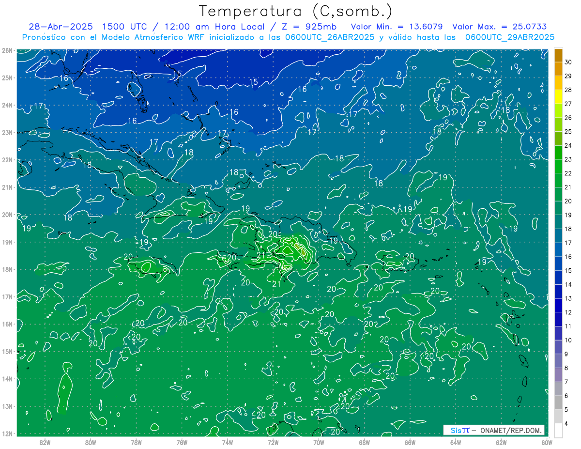This screenshot has width=581, height=449.
Task: Click the "Temperatura (C,somb.)" map title
Action: 296,12
